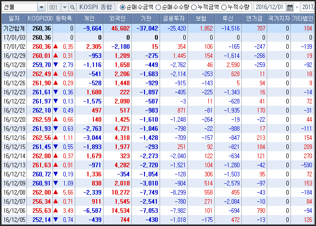Click the 기타법인 column header

[302, 19]
